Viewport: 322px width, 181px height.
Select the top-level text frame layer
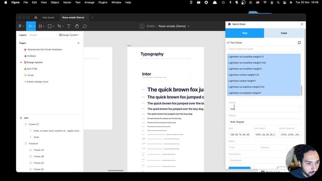pyautogui.click(x=26, y=118)
